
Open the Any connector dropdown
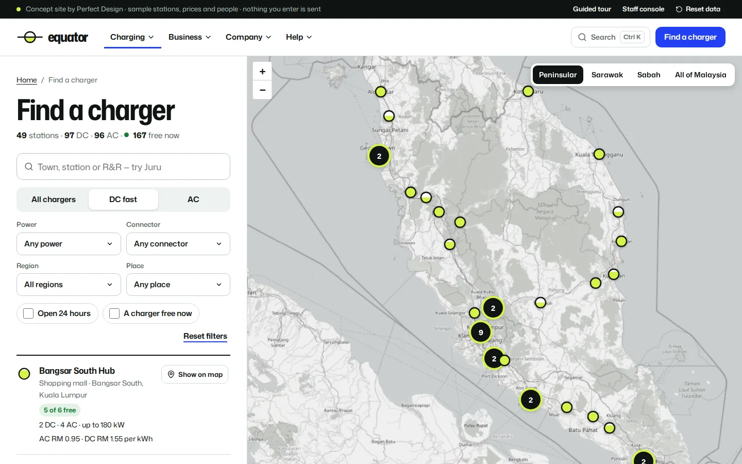pyautogui.click(x=178, y=244)
